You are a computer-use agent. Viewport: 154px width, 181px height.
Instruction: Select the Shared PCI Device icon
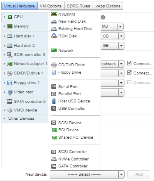[x=54, y=137]
